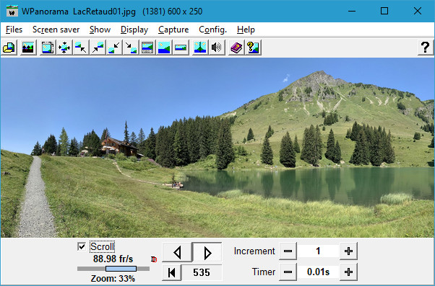This screenshot has height=286, width=435.
Task: Open the Display menu
Action: click(134, 30)
